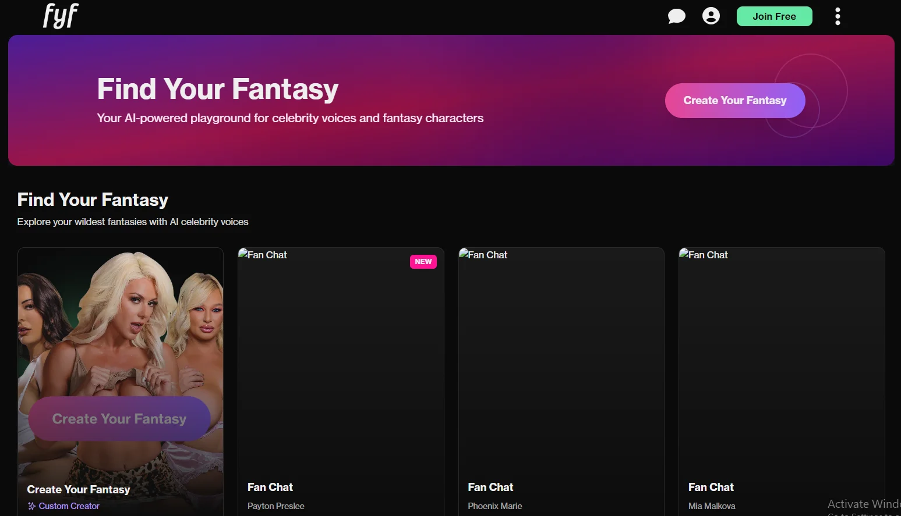Click the broken image icon on Payton Preslee card
Screen dimensions: 901x516
[243, 254]
